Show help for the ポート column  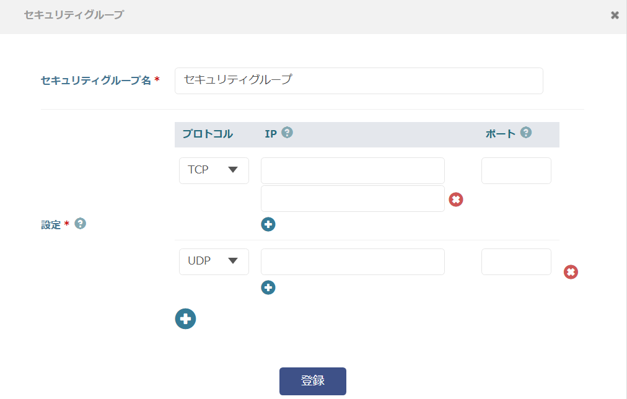point(526,133)
